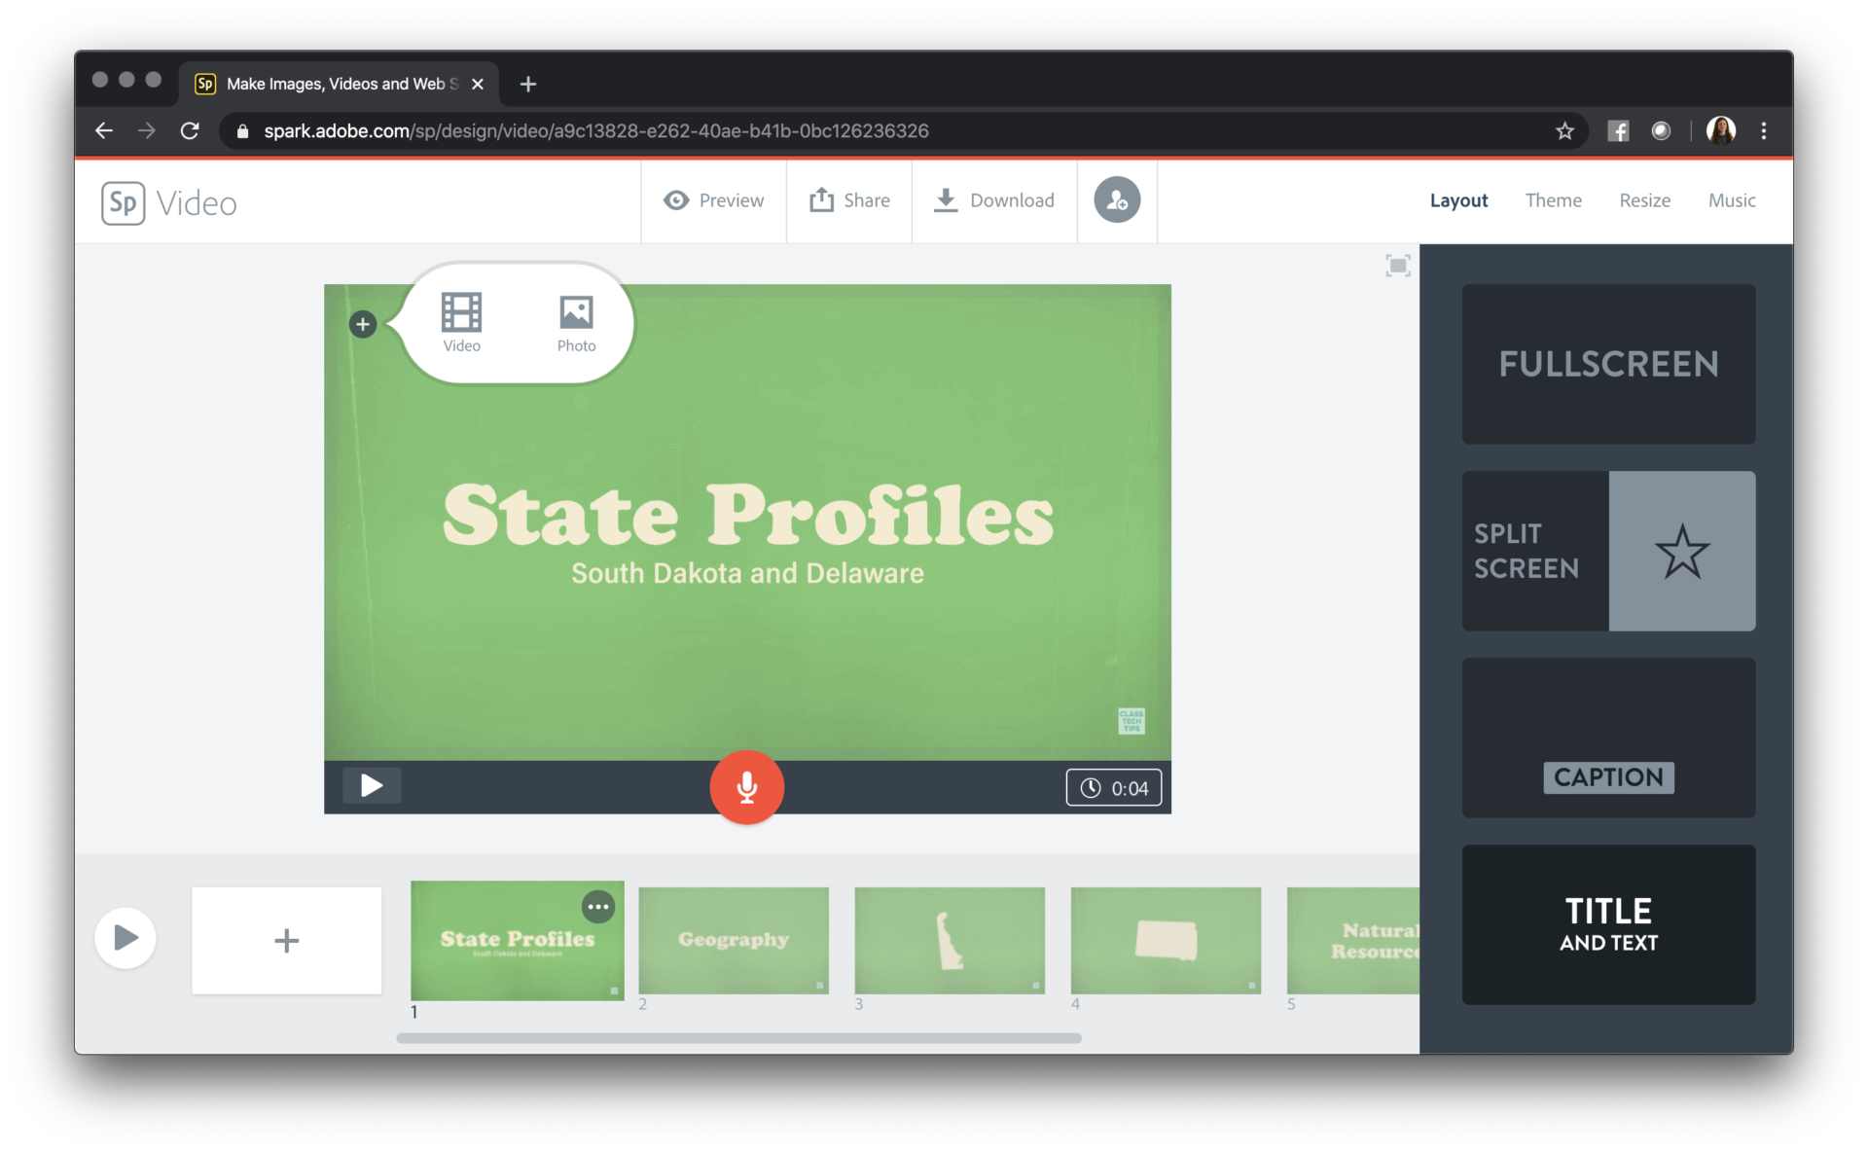Open the invite collaborators icon
This screenshot has width=1868, height=1153.
[1117, 200]
